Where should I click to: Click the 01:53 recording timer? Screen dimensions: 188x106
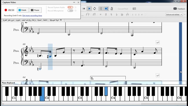(x=11, y=10)
